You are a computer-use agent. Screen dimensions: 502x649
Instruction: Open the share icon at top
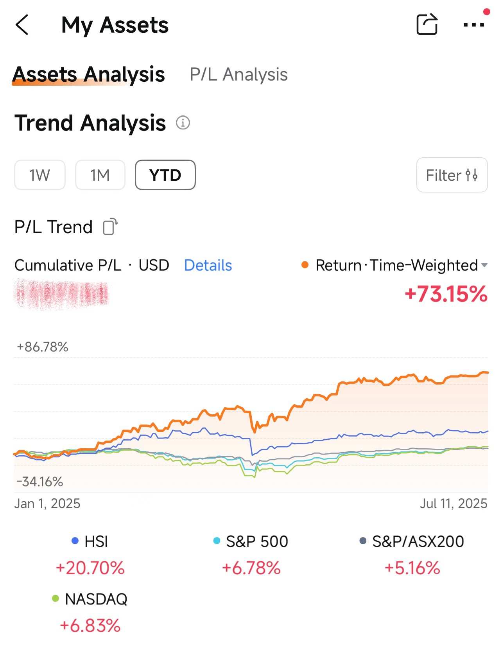[x=427, y=25]
